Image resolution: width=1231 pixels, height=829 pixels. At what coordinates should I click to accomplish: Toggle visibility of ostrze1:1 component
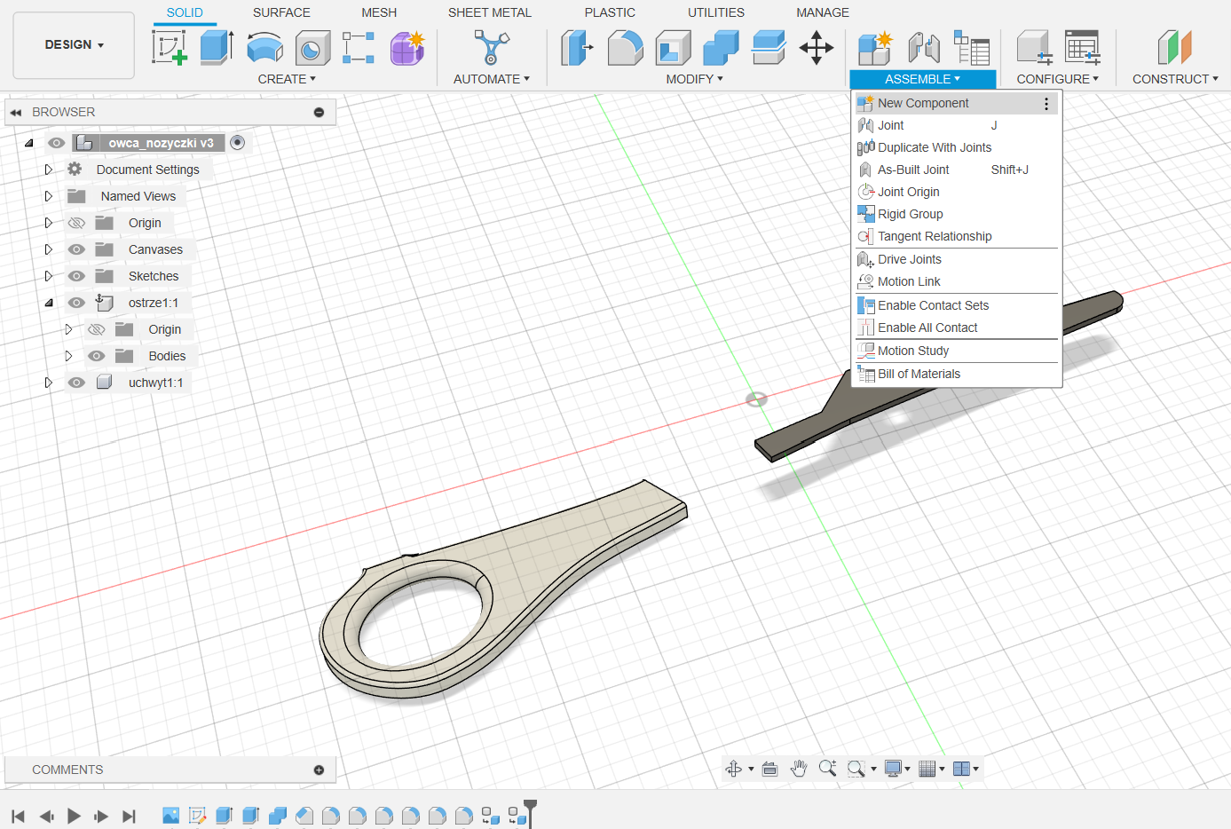tap(76, 303)
